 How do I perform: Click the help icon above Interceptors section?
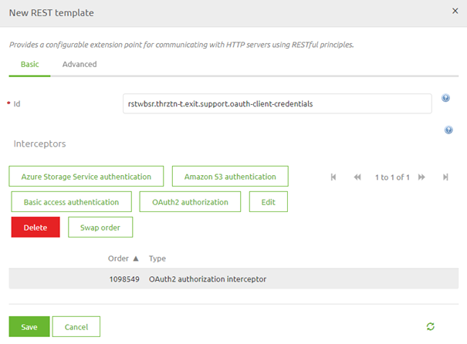pyautogui.click(x=448, y=130)
